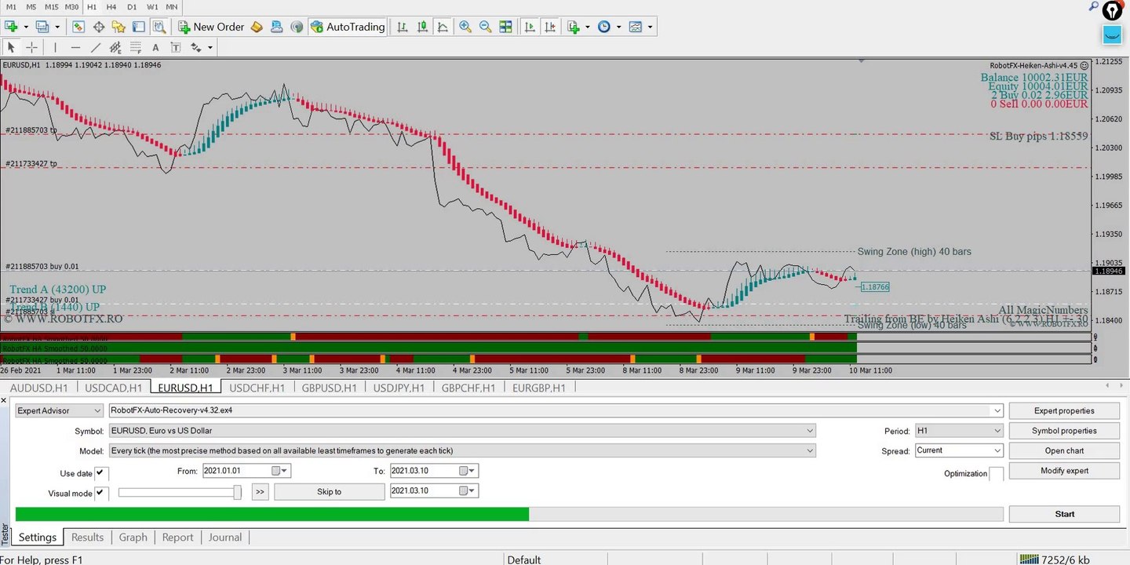The image size is (1130, 565).
Task: Open the From date 2021.01.01 calendar dropdown
Action: pos(280,471)
